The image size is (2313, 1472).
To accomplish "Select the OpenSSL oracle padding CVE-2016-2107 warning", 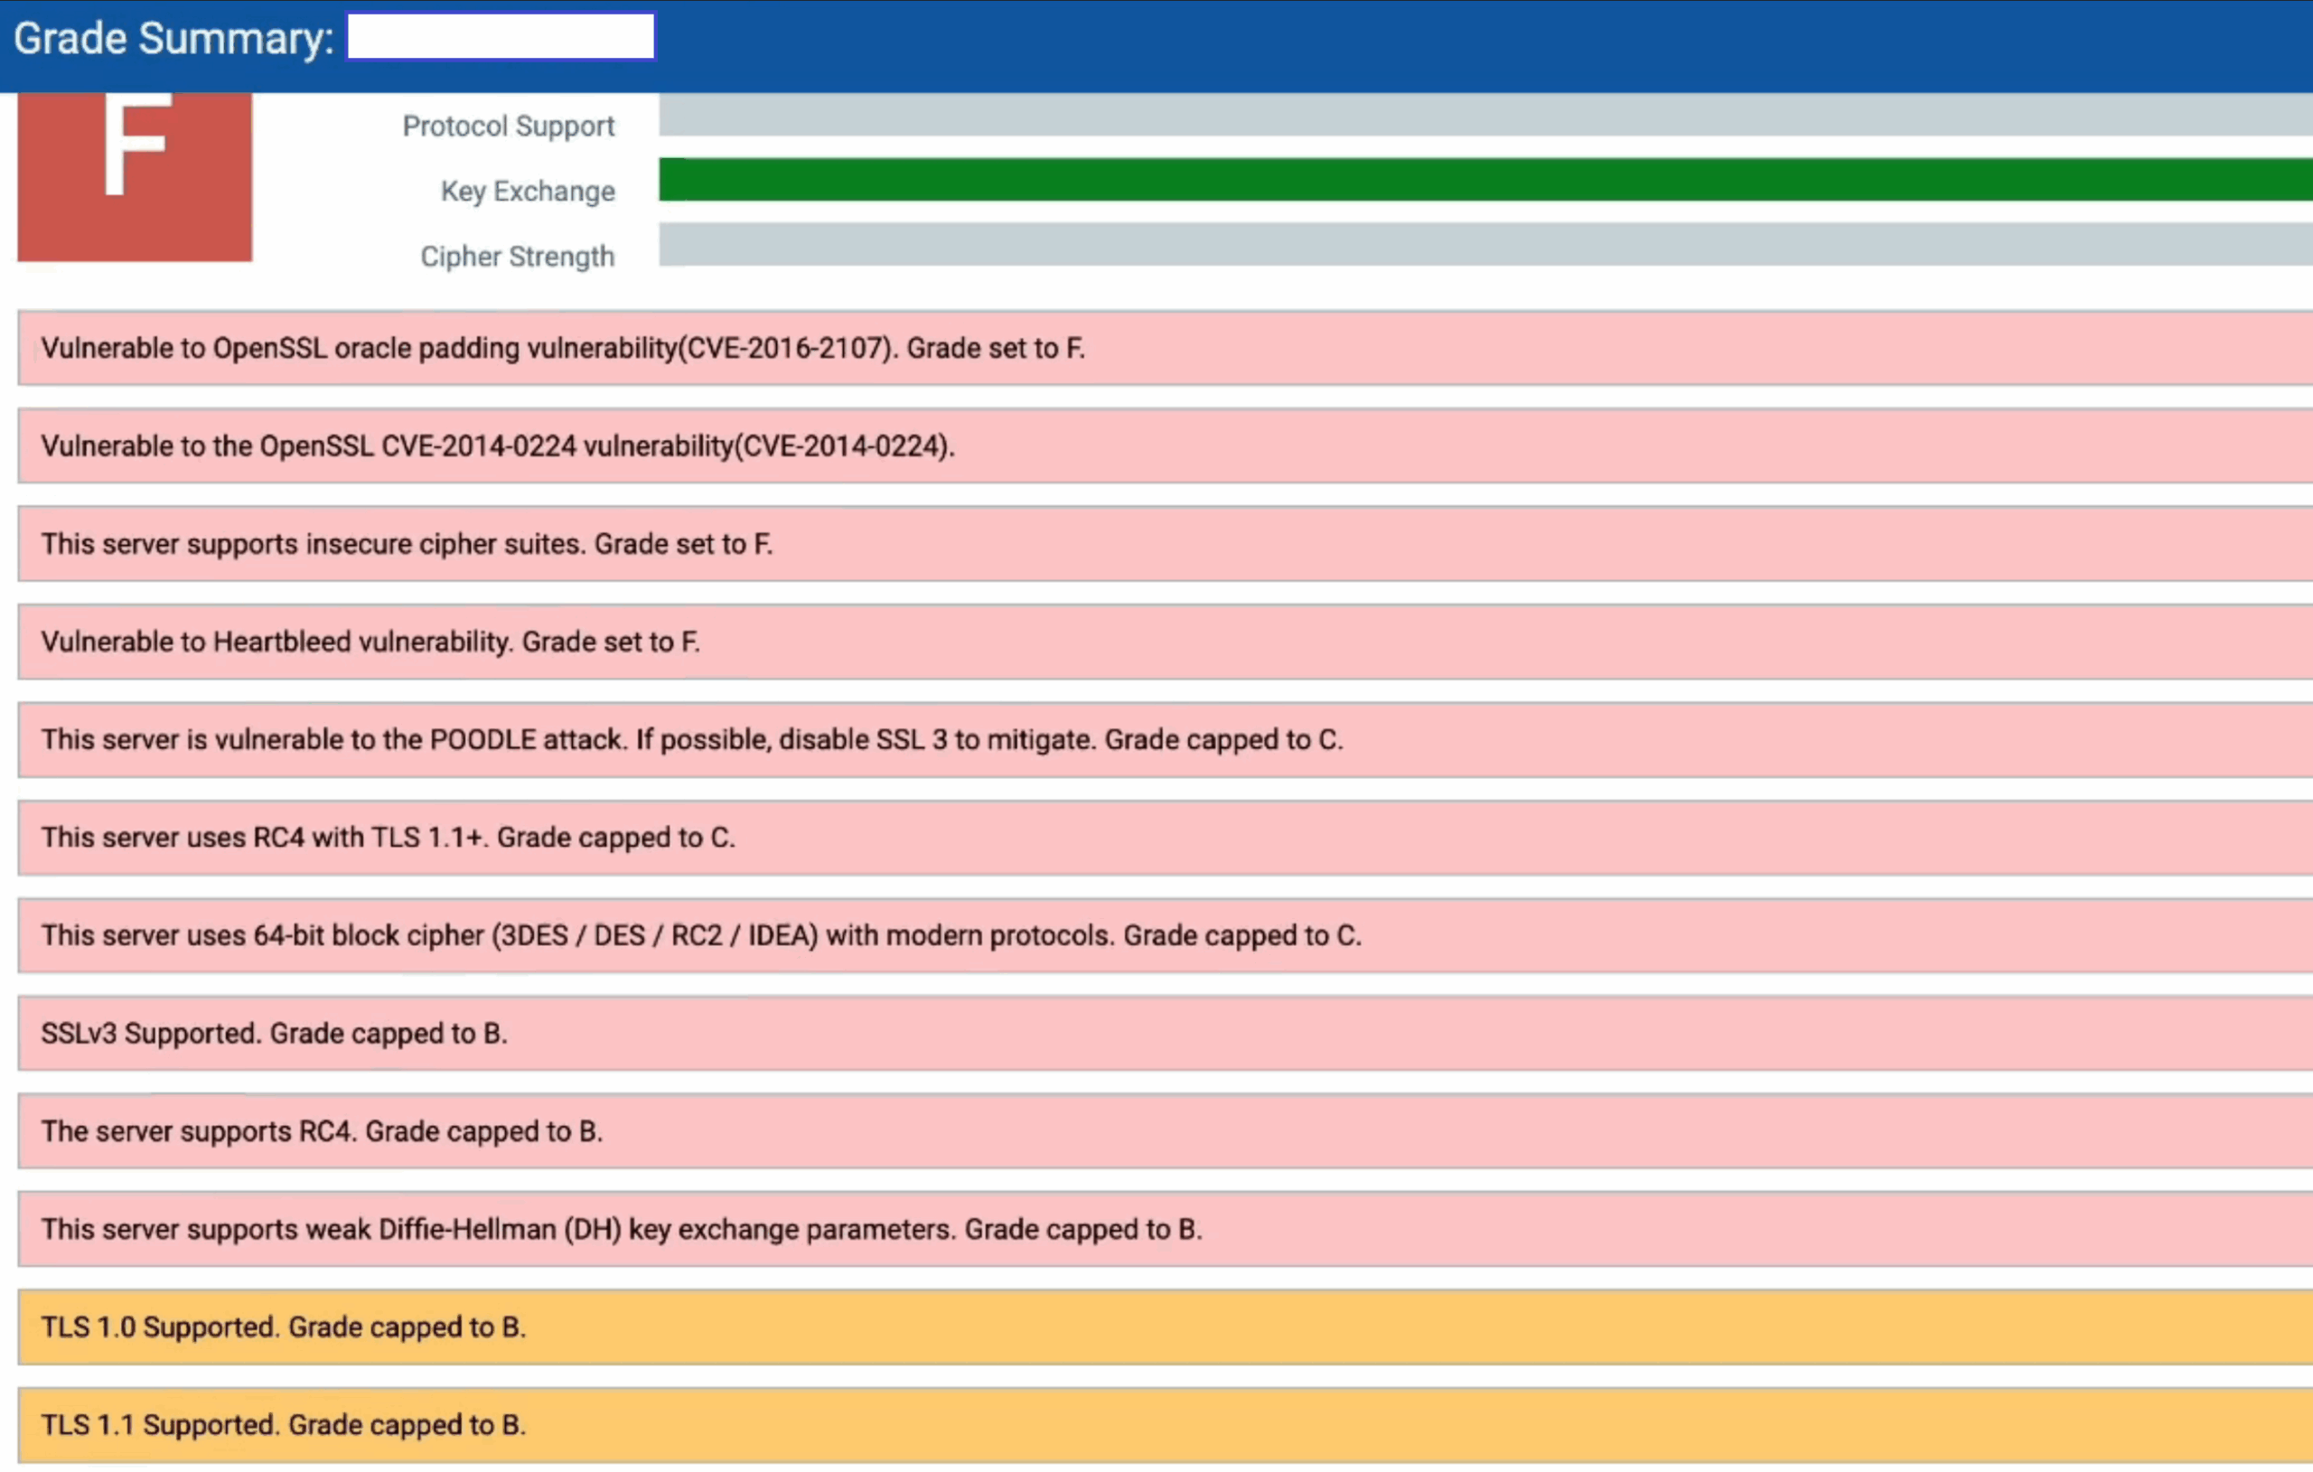I will 1166,348.
